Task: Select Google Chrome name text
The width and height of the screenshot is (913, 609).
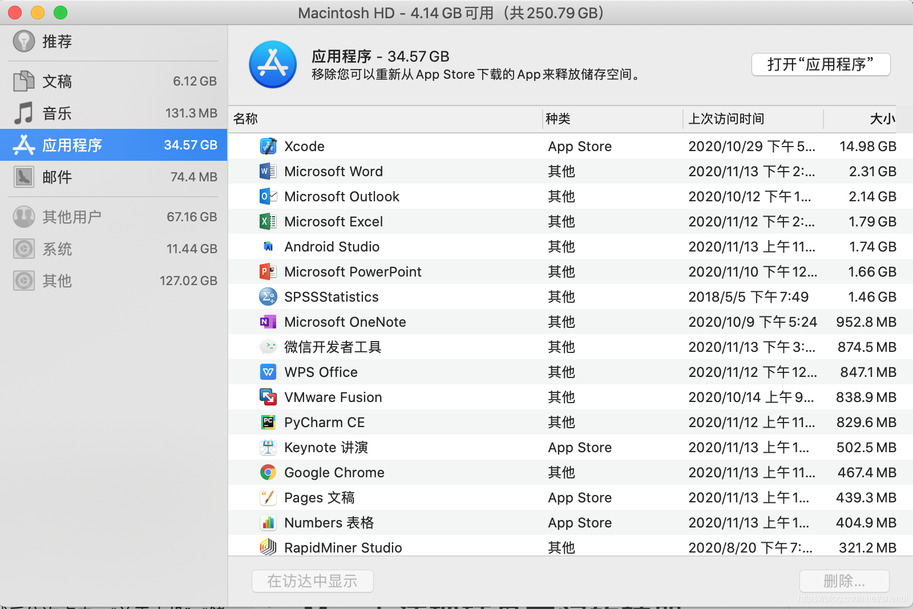Action: click(x=334, y=473)
